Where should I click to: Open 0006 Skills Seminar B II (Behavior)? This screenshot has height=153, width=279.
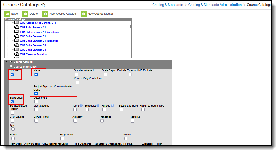point(39,41)
